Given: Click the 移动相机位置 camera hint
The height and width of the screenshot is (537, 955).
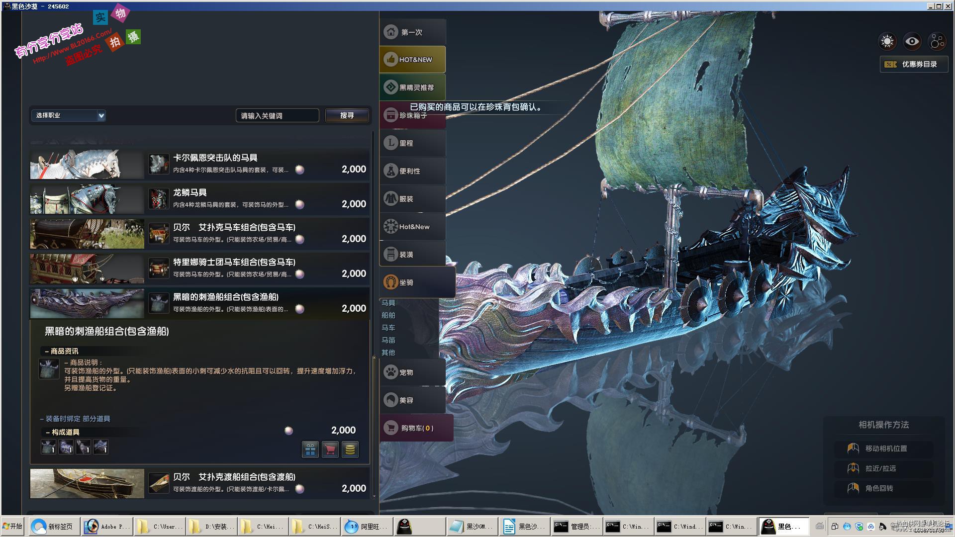Looking at the screenshot, I should point(883,448).
